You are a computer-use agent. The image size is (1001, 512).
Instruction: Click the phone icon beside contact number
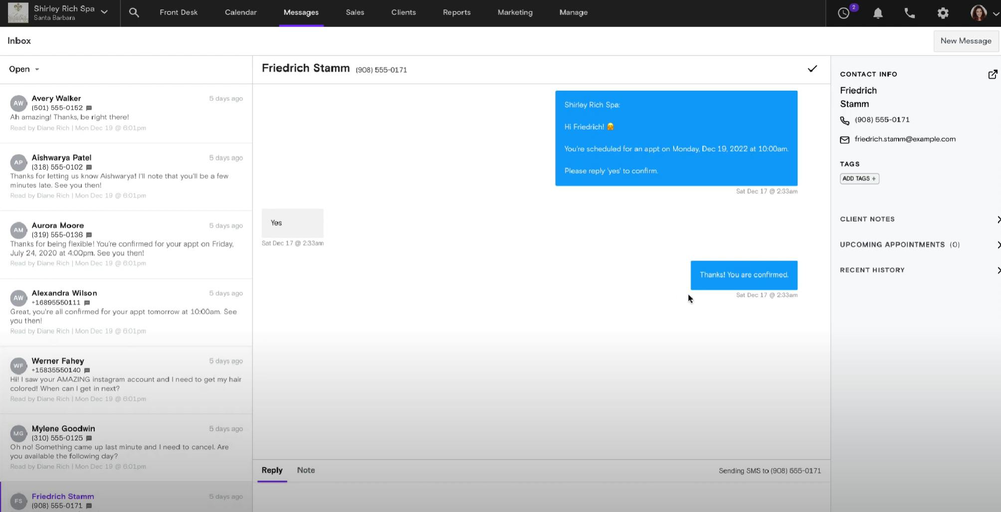[844, 121]
